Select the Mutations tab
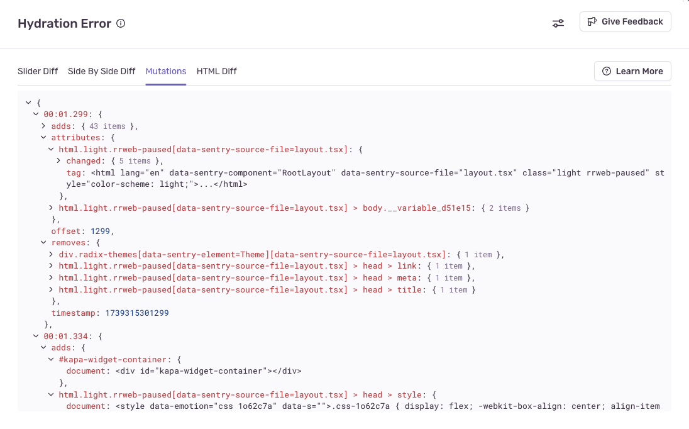Viewport: 689px width, 429px height. (166, 71)
